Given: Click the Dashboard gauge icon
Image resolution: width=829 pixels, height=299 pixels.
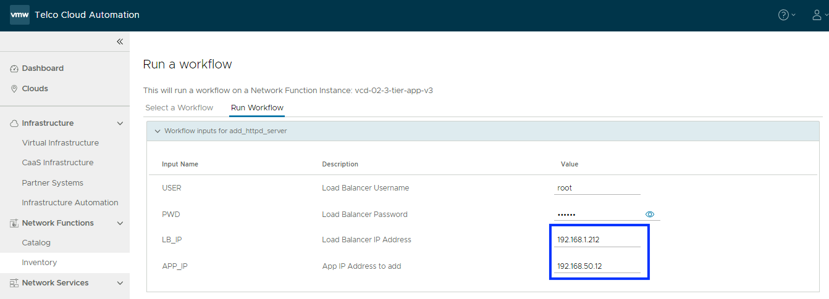Looking at the screenshot, I should [x=14, y=68].
